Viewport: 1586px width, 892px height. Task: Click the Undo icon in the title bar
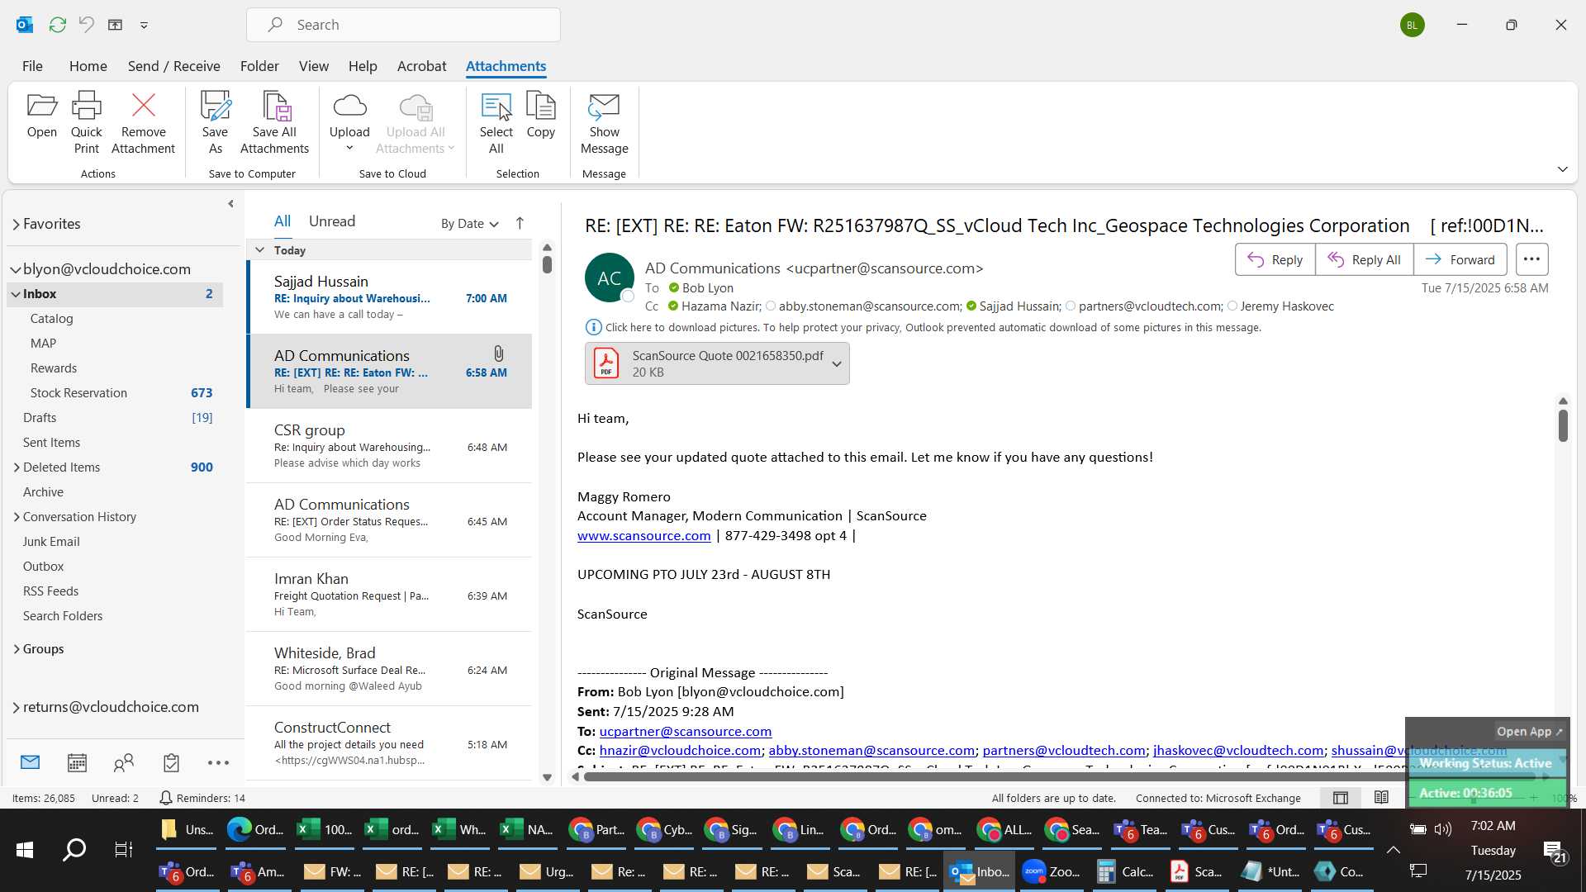pos(86,25)
